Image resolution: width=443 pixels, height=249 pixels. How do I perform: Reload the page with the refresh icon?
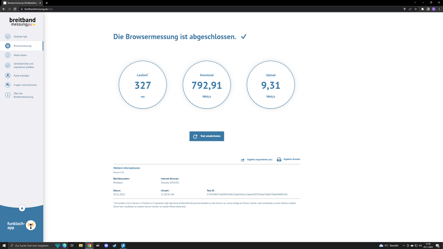15,9
